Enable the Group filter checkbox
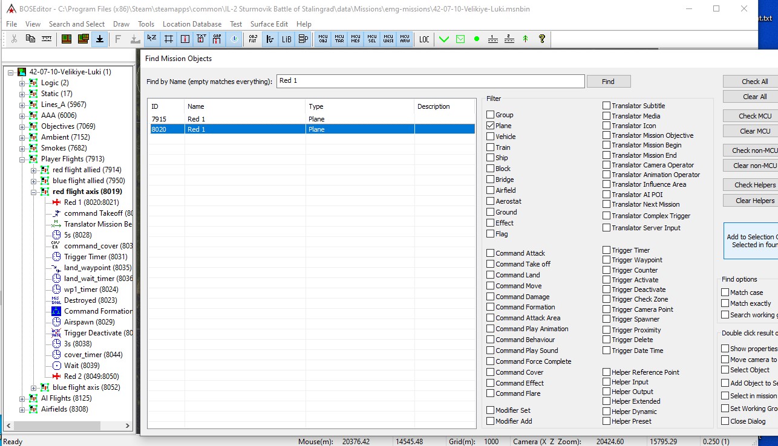The height and width of the screenshot is (446, 778). click(x=491, y=115)
